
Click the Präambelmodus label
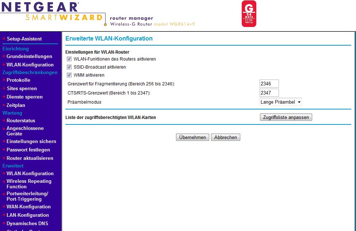[x=84, y=102]
